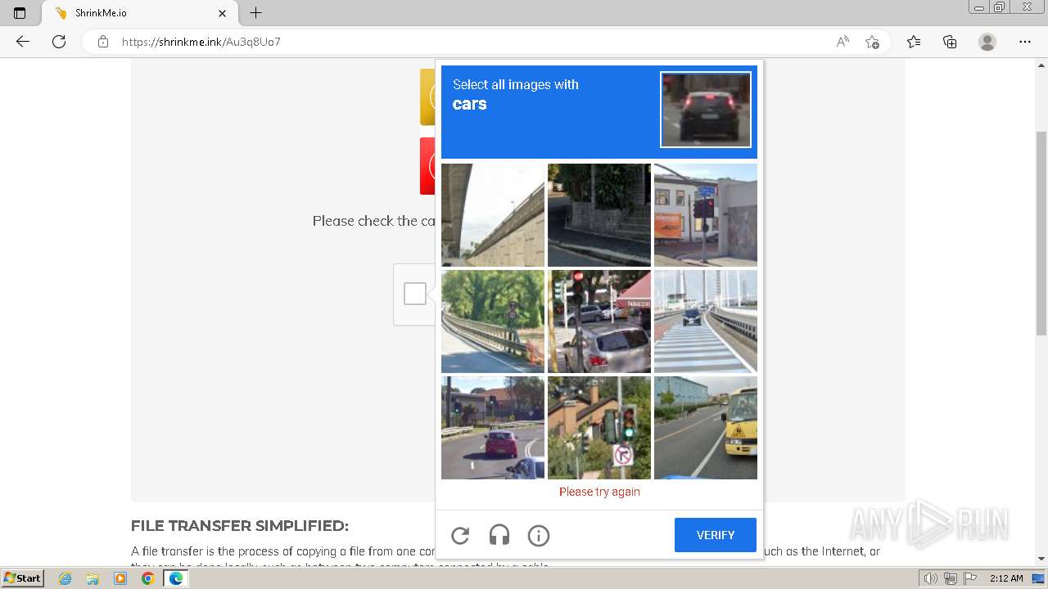This screenshot has height=589, width=1048.
Task: Launch Internet Explorer from taskbar
Action: 65,578
